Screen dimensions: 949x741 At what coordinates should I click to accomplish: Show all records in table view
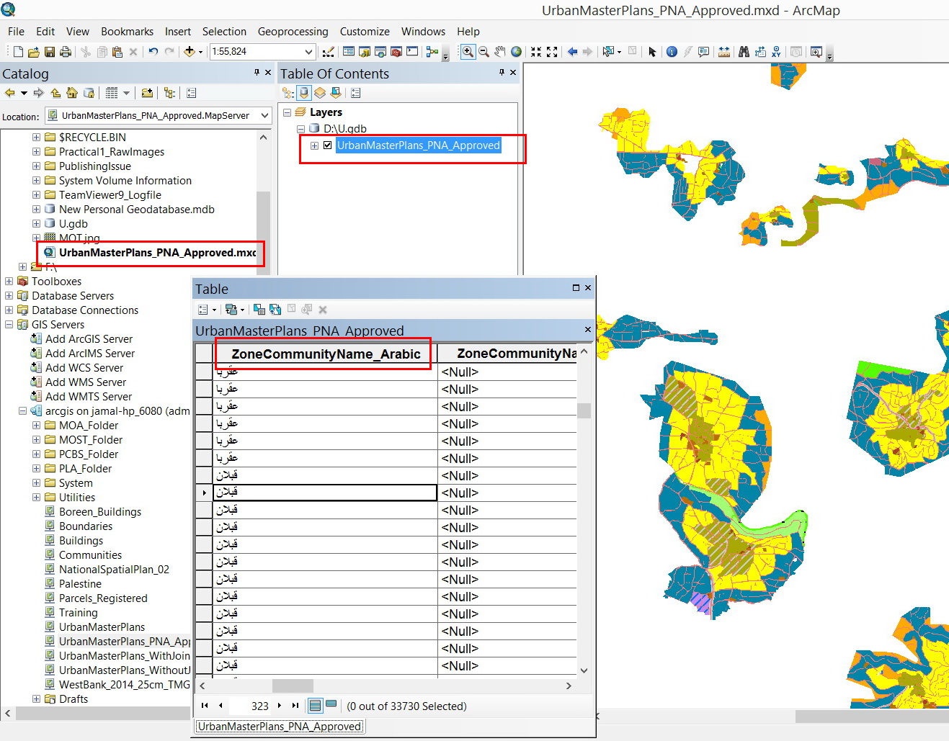coord(315,706)
